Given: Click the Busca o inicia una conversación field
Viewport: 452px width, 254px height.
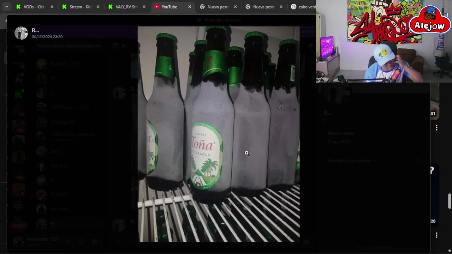Looking at the screenshot, I should coord(69,46).
